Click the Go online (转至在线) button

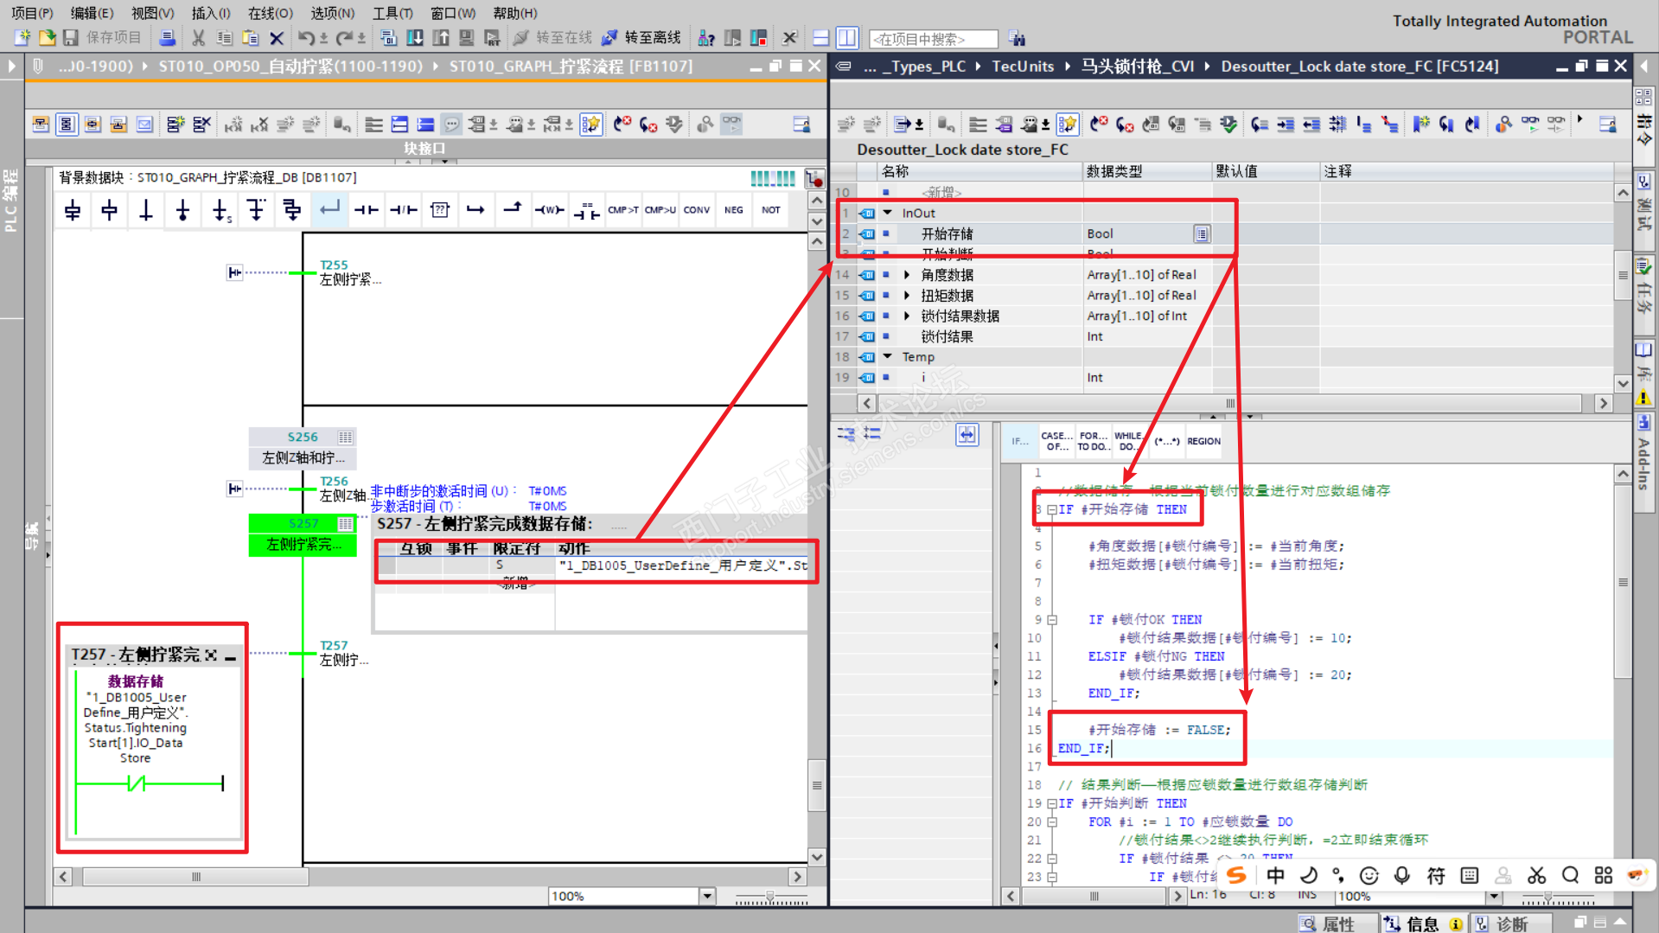click(552, 38)
